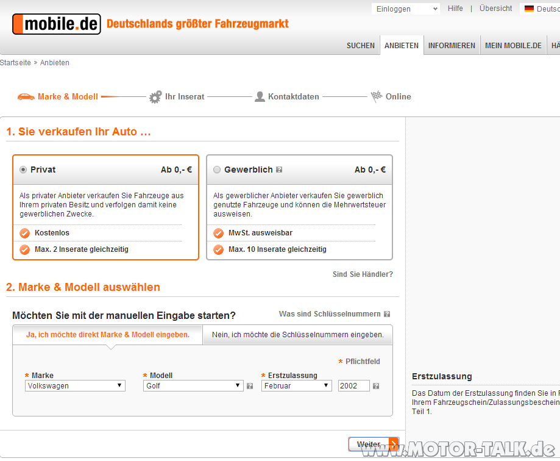560x461 pixels.
Task: Select the 'Ja, ich möchte direkt Marke & Modell eingeben' tab
Action: pyautogui.click(x=108, y=335)
